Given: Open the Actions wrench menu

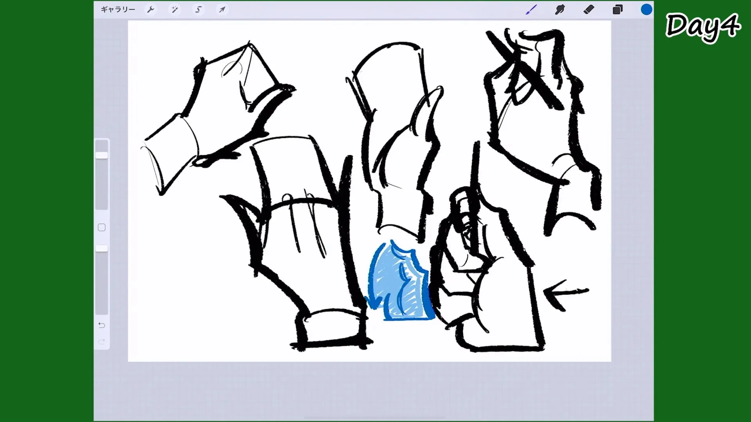Looking at the screenshot, I should pyautogui.click(x=151, y=9).
